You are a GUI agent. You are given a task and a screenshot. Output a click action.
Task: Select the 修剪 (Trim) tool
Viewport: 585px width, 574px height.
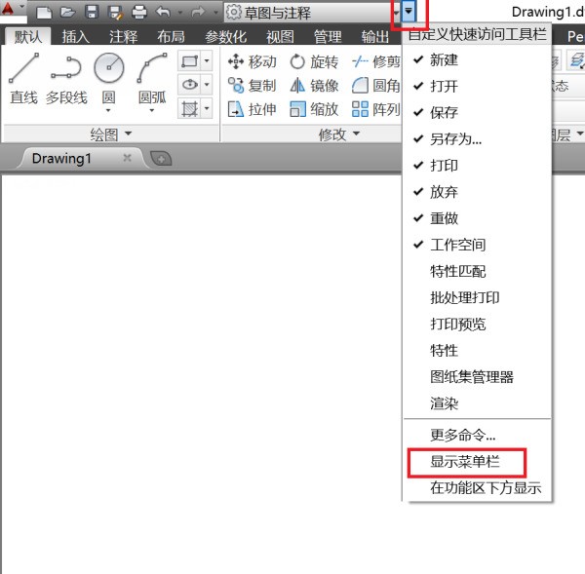pos(376,61)
